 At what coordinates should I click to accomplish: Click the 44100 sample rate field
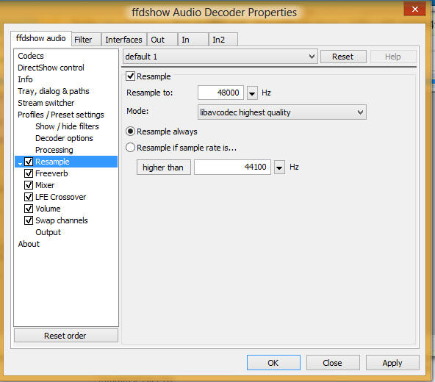(x=232, y=167)
